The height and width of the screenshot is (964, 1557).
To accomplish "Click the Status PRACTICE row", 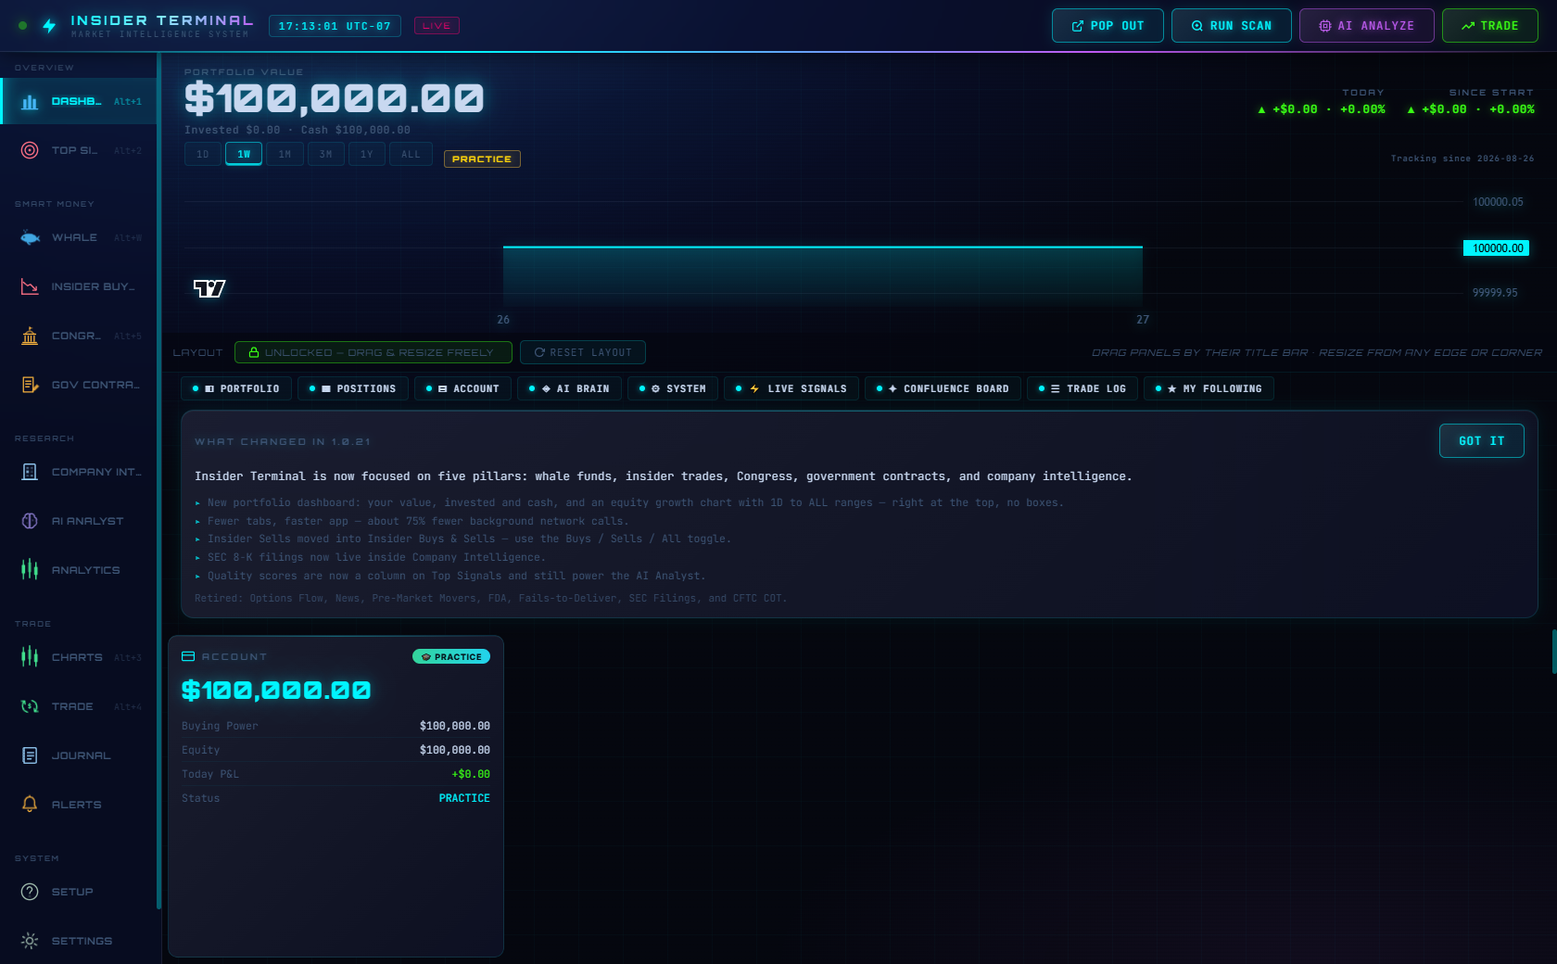I will (335, 798).
